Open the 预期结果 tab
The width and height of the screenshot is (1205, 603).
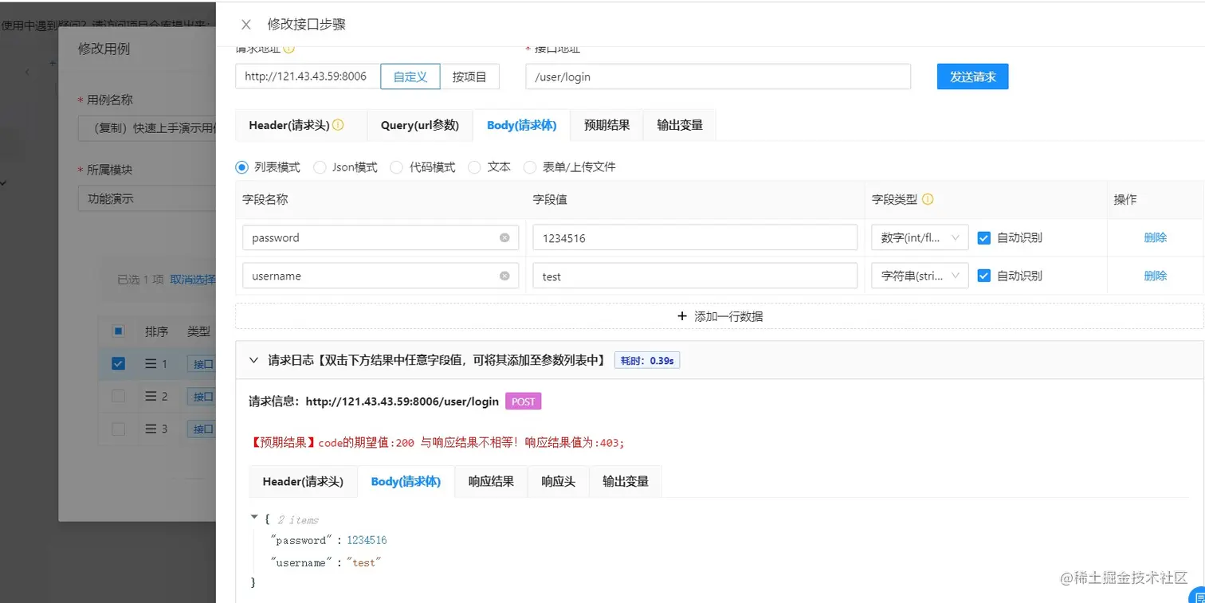607,125
